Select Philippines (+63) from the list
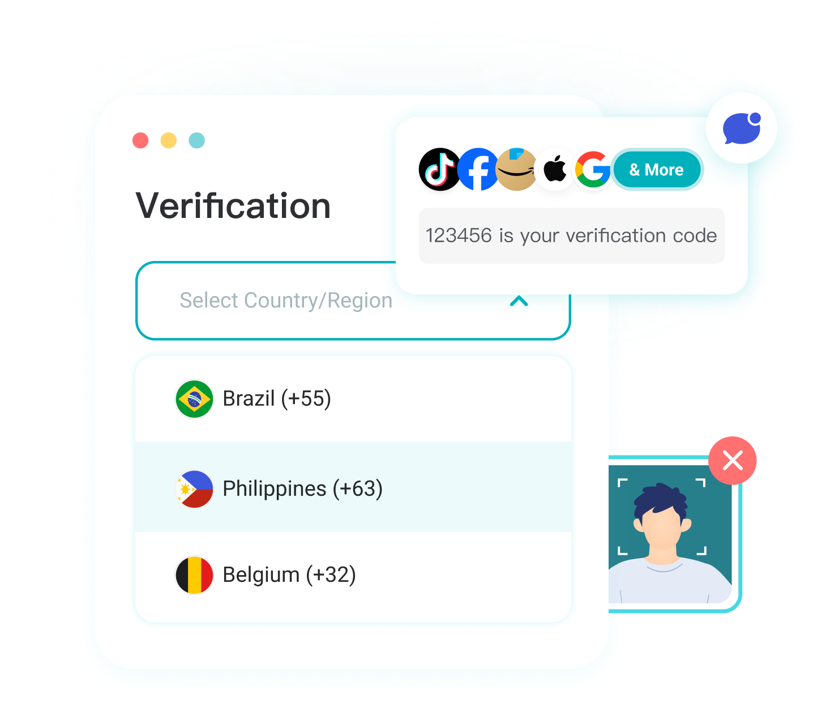The image size is (826, 724). (353, 487)
